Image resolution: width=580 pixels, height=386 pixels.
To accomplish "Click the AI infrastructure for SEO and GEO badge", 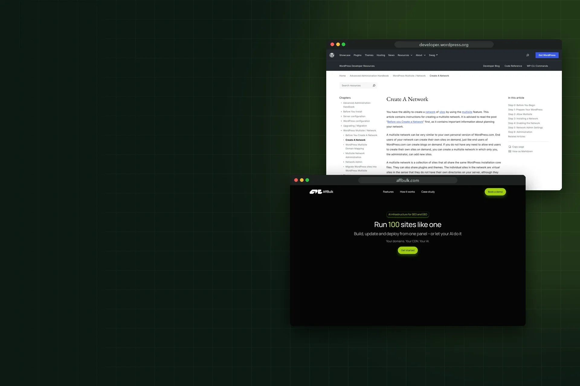I will [408, 214].
